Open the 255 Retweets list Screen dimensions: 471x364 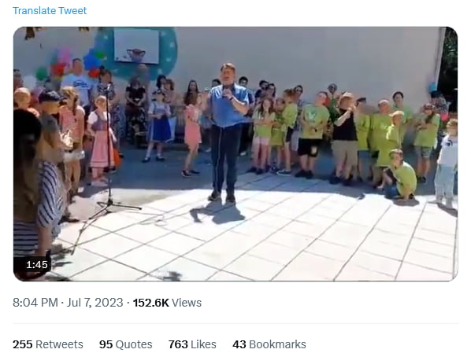click(x=48, y=344)
